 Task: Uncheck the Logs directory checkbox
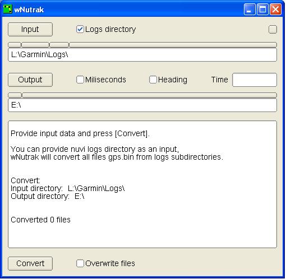pyautogui.click(x=80, y=29)
